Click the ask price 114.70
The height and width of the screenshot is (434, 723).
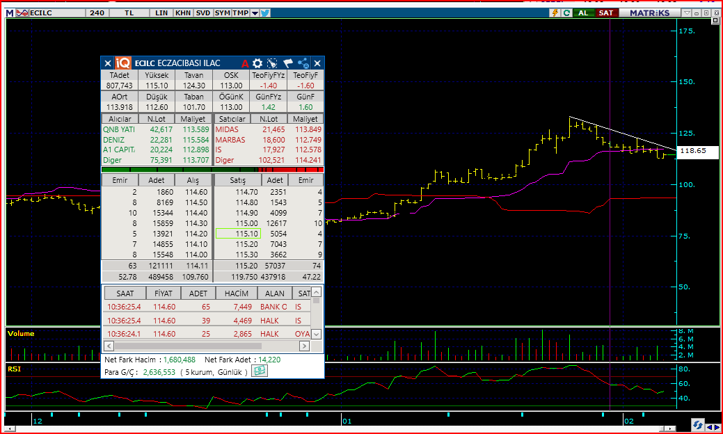point(247,192)
